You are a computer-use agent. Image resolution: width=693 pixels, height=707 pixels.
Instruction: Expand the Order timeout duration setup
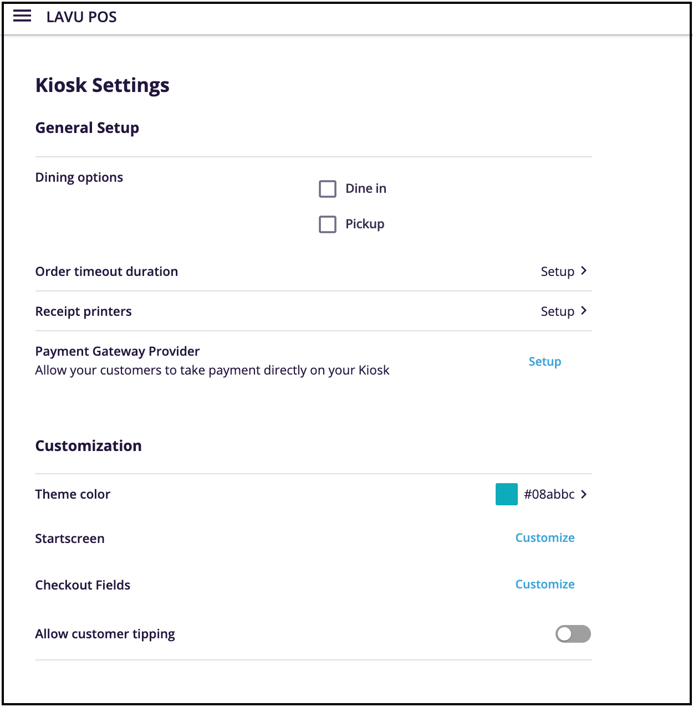[558, 271]
